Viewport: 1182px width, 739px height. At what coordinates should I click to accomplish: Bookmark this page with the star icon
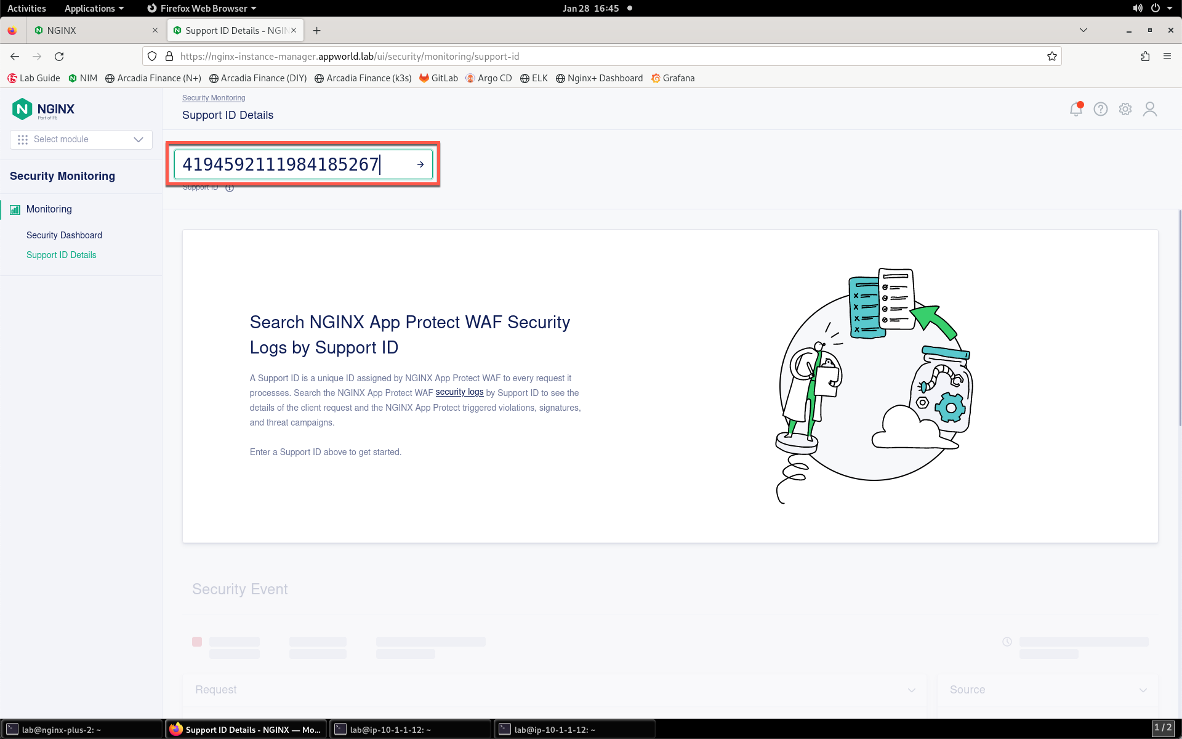(x=1051, y=56)
